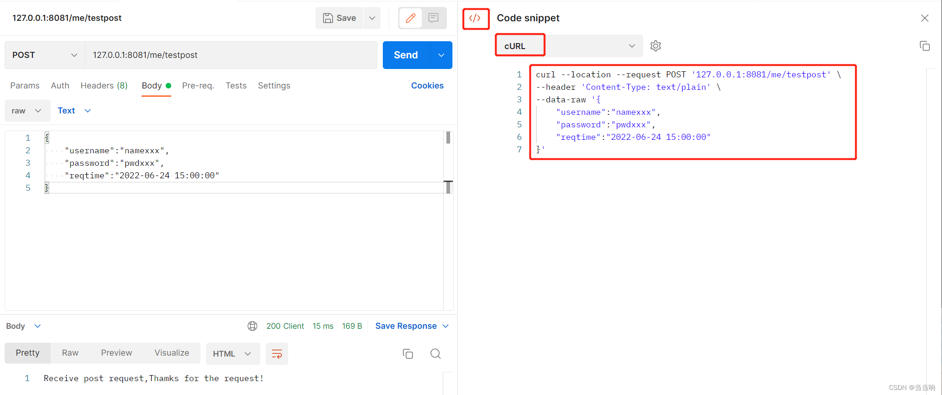Screen dimensions: 942x395
Task: Select the Preview response view
Action: click(116, 353)
